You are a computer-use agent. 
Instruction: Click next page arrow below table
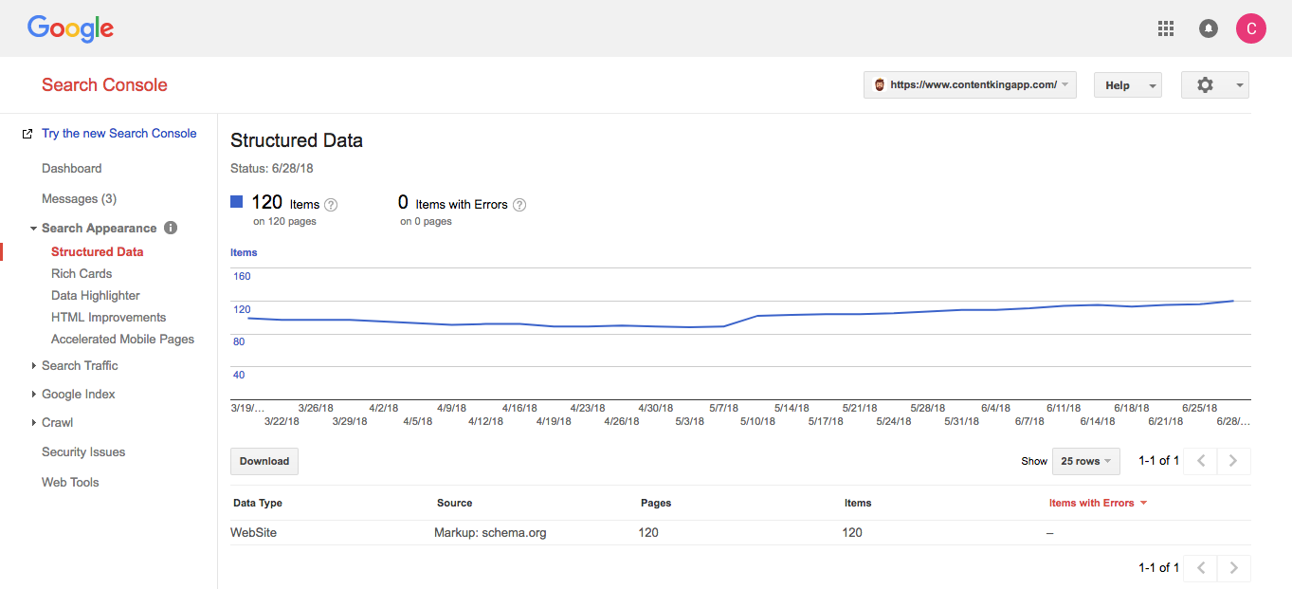1233,568
